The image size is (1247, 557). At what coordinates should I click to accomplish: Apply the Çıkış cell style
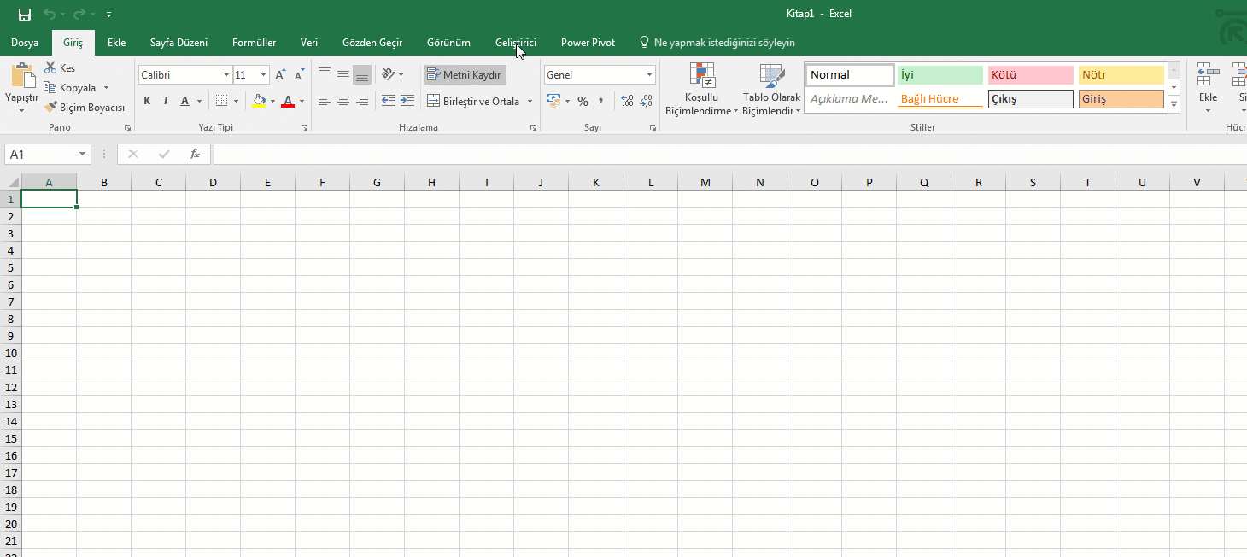(x=1031, y=99)
